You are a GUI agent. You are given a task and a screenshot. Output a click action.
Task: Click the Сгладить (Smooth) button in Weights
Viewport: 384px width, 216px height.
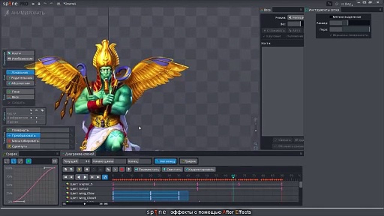point(274,30)
